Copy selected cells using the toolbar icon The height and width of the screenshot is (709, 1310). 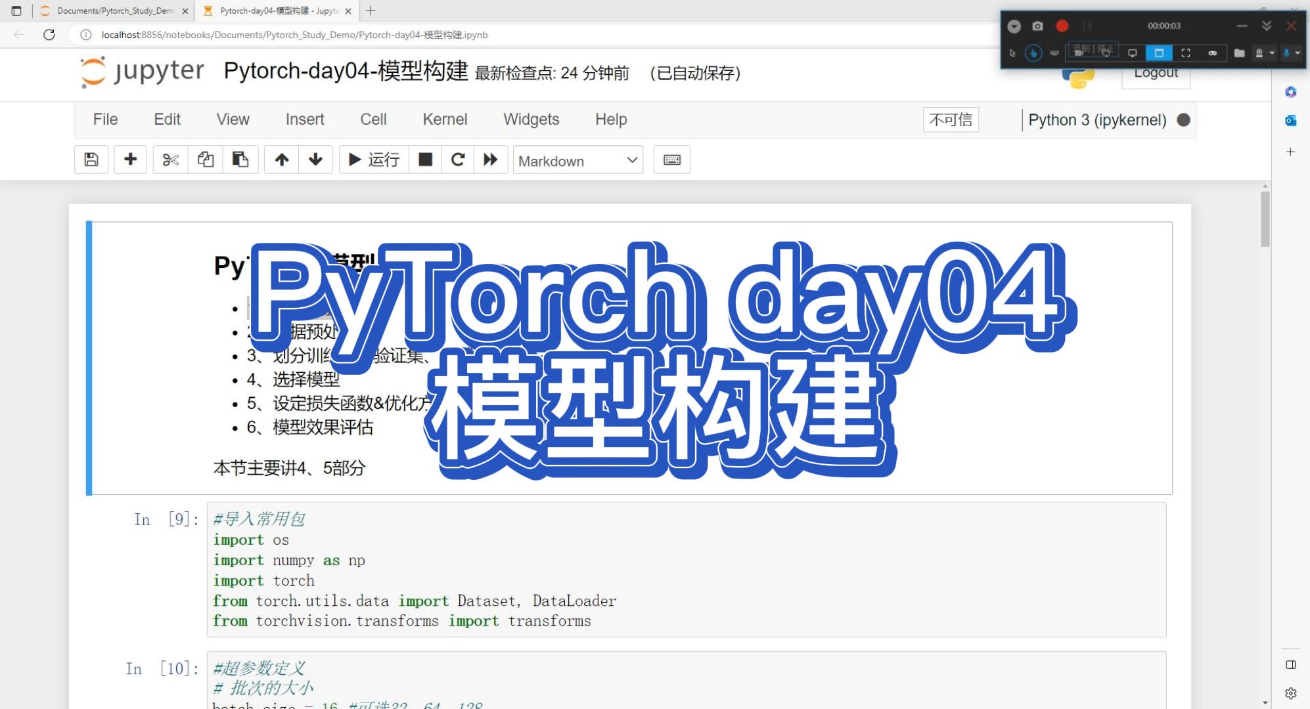(x=206, y=160)
